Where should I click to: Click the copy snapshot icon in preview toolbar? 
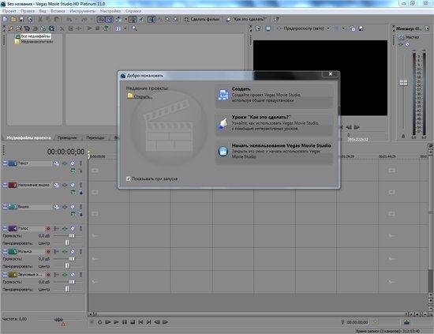352,28
